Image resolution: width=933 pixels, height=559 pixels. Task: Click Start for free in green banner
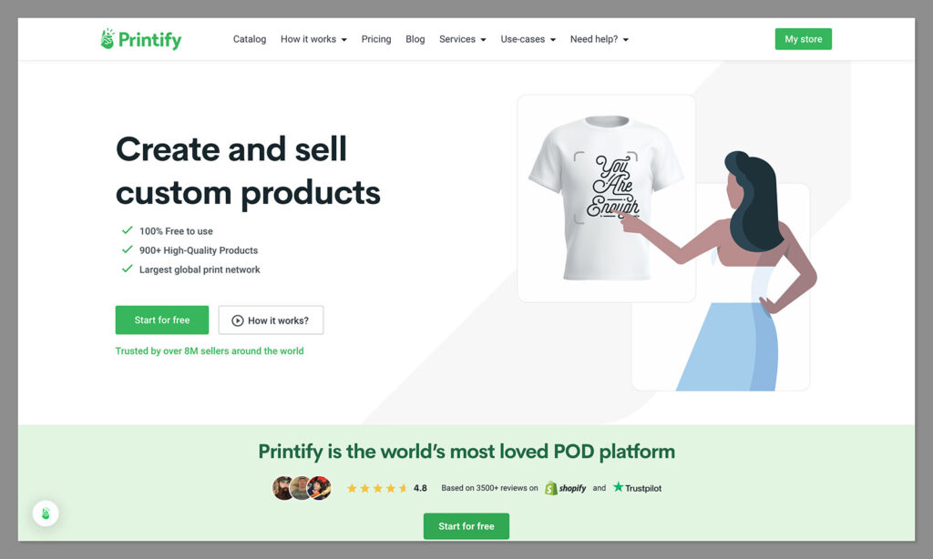coord(466,526)
